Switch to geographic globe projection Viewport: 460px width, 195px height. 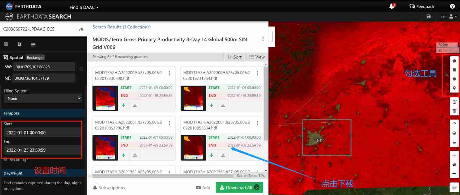coord(454,133)
